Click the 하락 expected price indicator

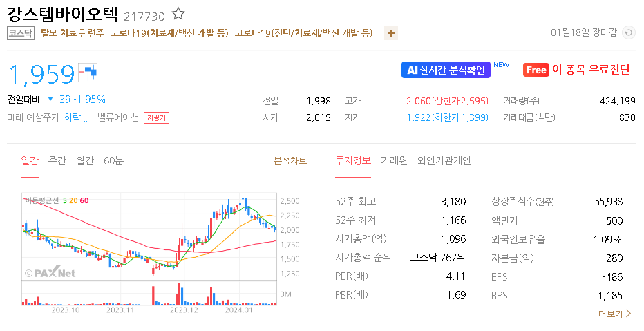click(x=76, y=117)
